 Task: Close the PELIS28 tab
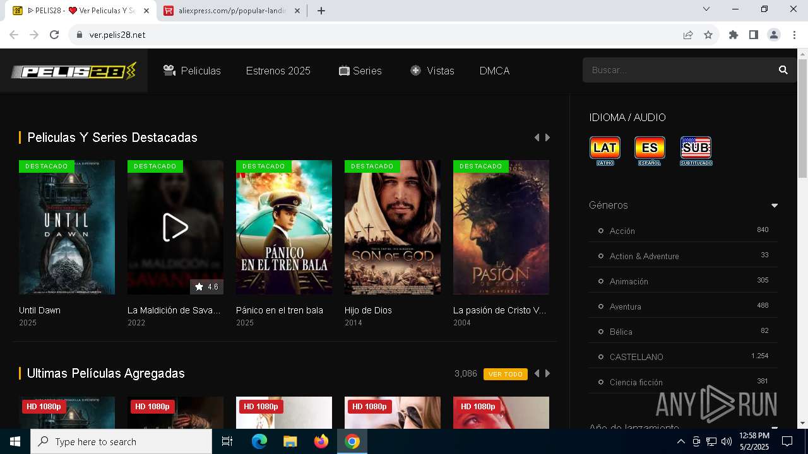147,11
